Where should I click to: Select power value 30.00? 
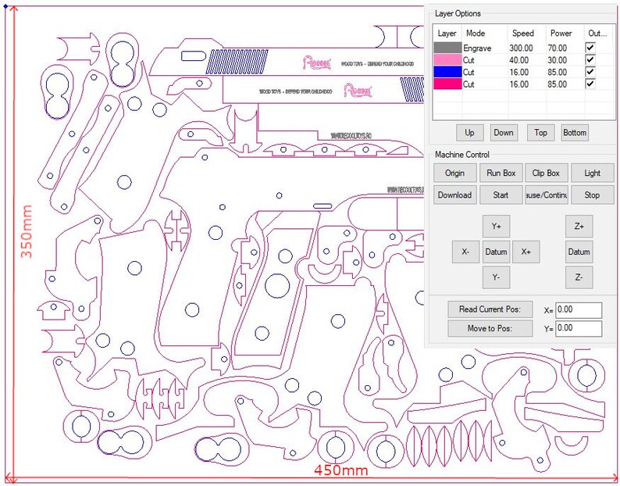click(558, 60)
